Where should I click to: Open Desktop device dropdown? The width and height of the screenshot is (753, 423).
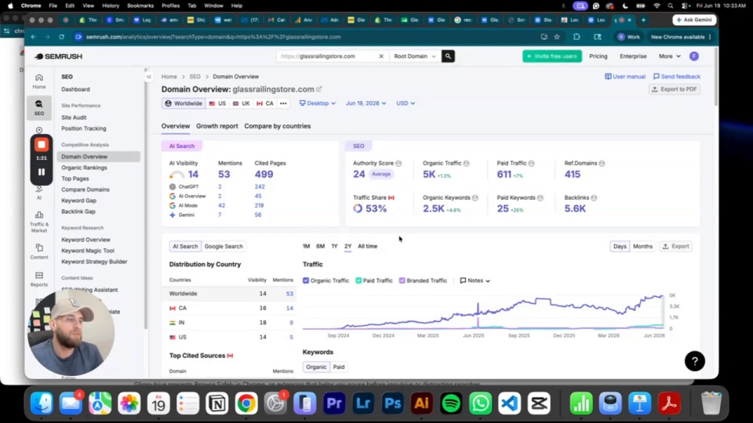click(318, 103)
